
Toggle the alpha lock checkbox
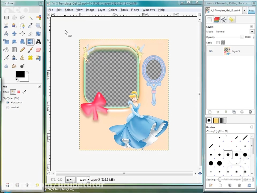(218, 42)
